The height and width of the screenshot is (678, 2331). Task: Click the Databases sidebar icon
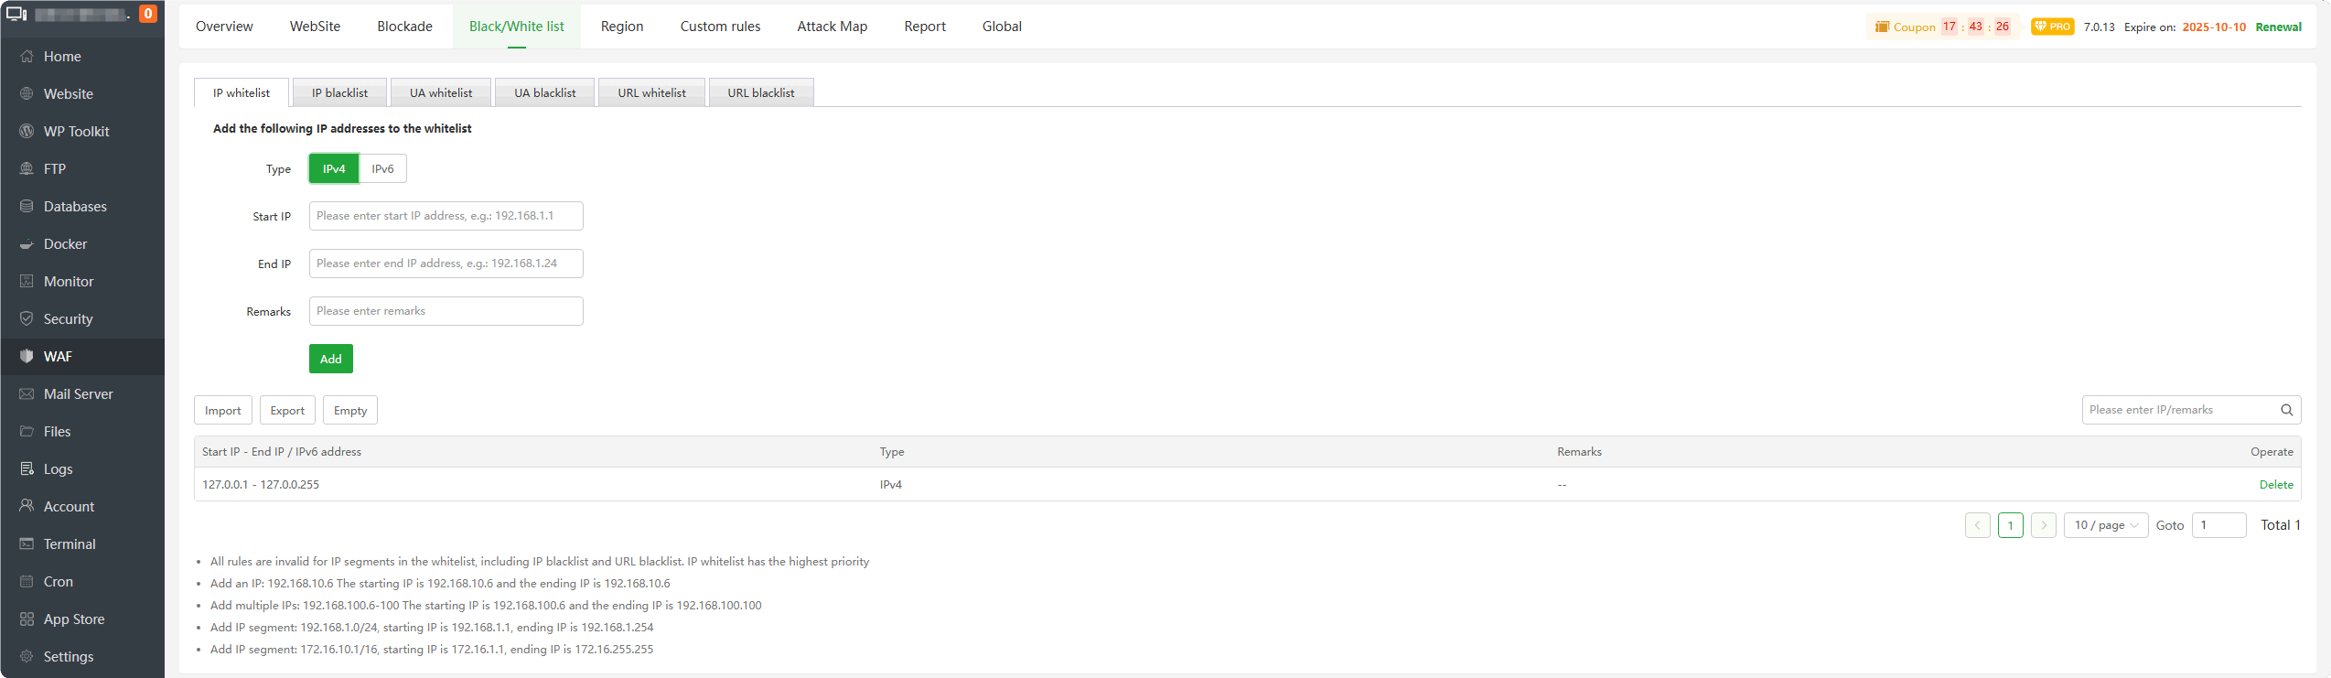click(27, 206)
